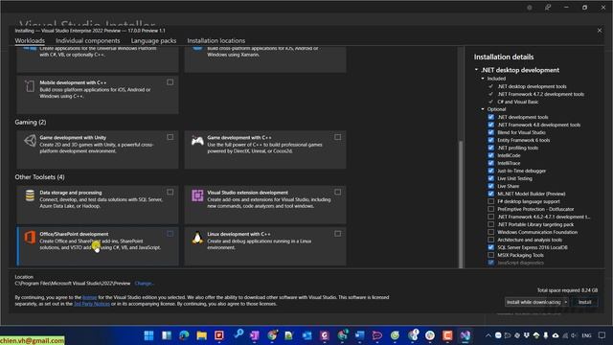Uncheck the IntelliCode option
This screenshot has height=345, width=613.
[491, 155]
